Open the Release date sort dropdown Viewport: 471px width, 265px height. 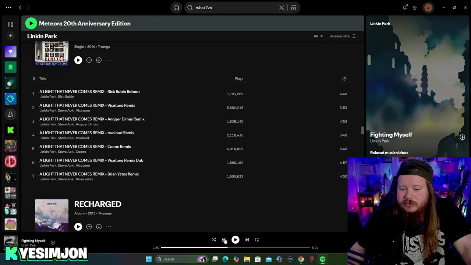pos(342,36)
